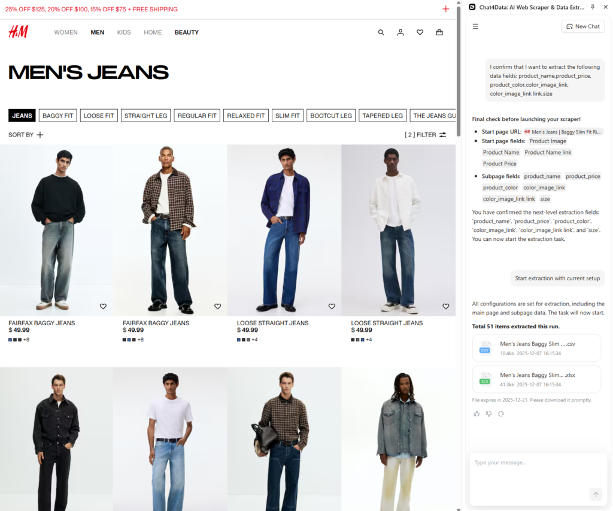Viewport: 613px width, 511px height.
Task: Click the account profile icon
Action: pyautogui.click(x=400, y=32)
